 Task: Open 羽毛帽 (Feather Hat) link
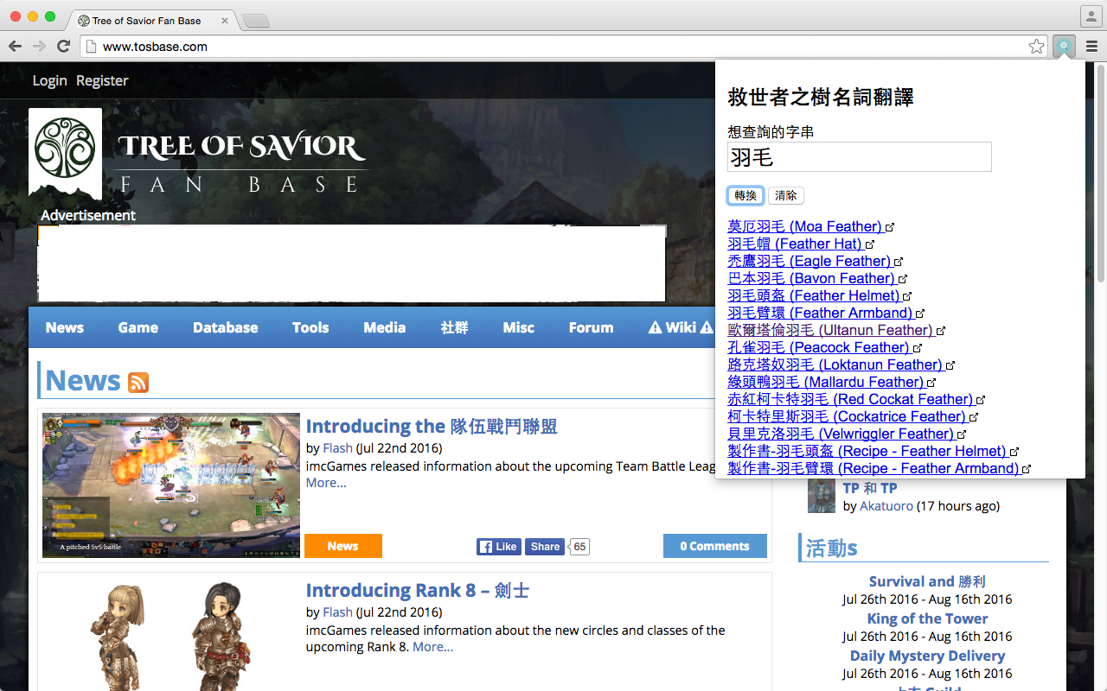click(x=795, y=244)
